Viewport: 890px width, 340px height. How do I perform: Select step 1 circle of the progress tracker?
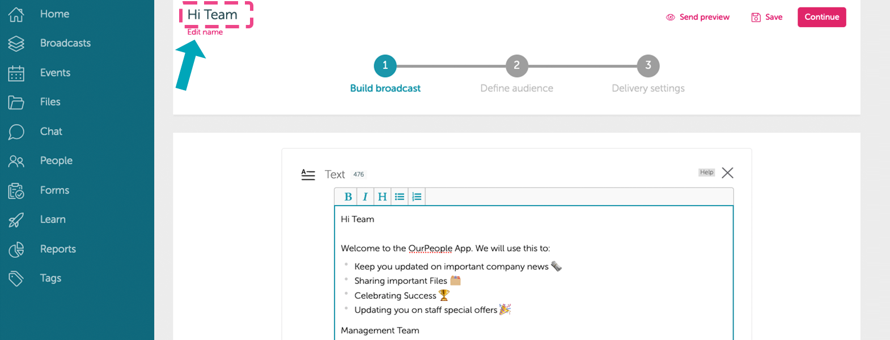pyautogui.click(x=385, y=66)
